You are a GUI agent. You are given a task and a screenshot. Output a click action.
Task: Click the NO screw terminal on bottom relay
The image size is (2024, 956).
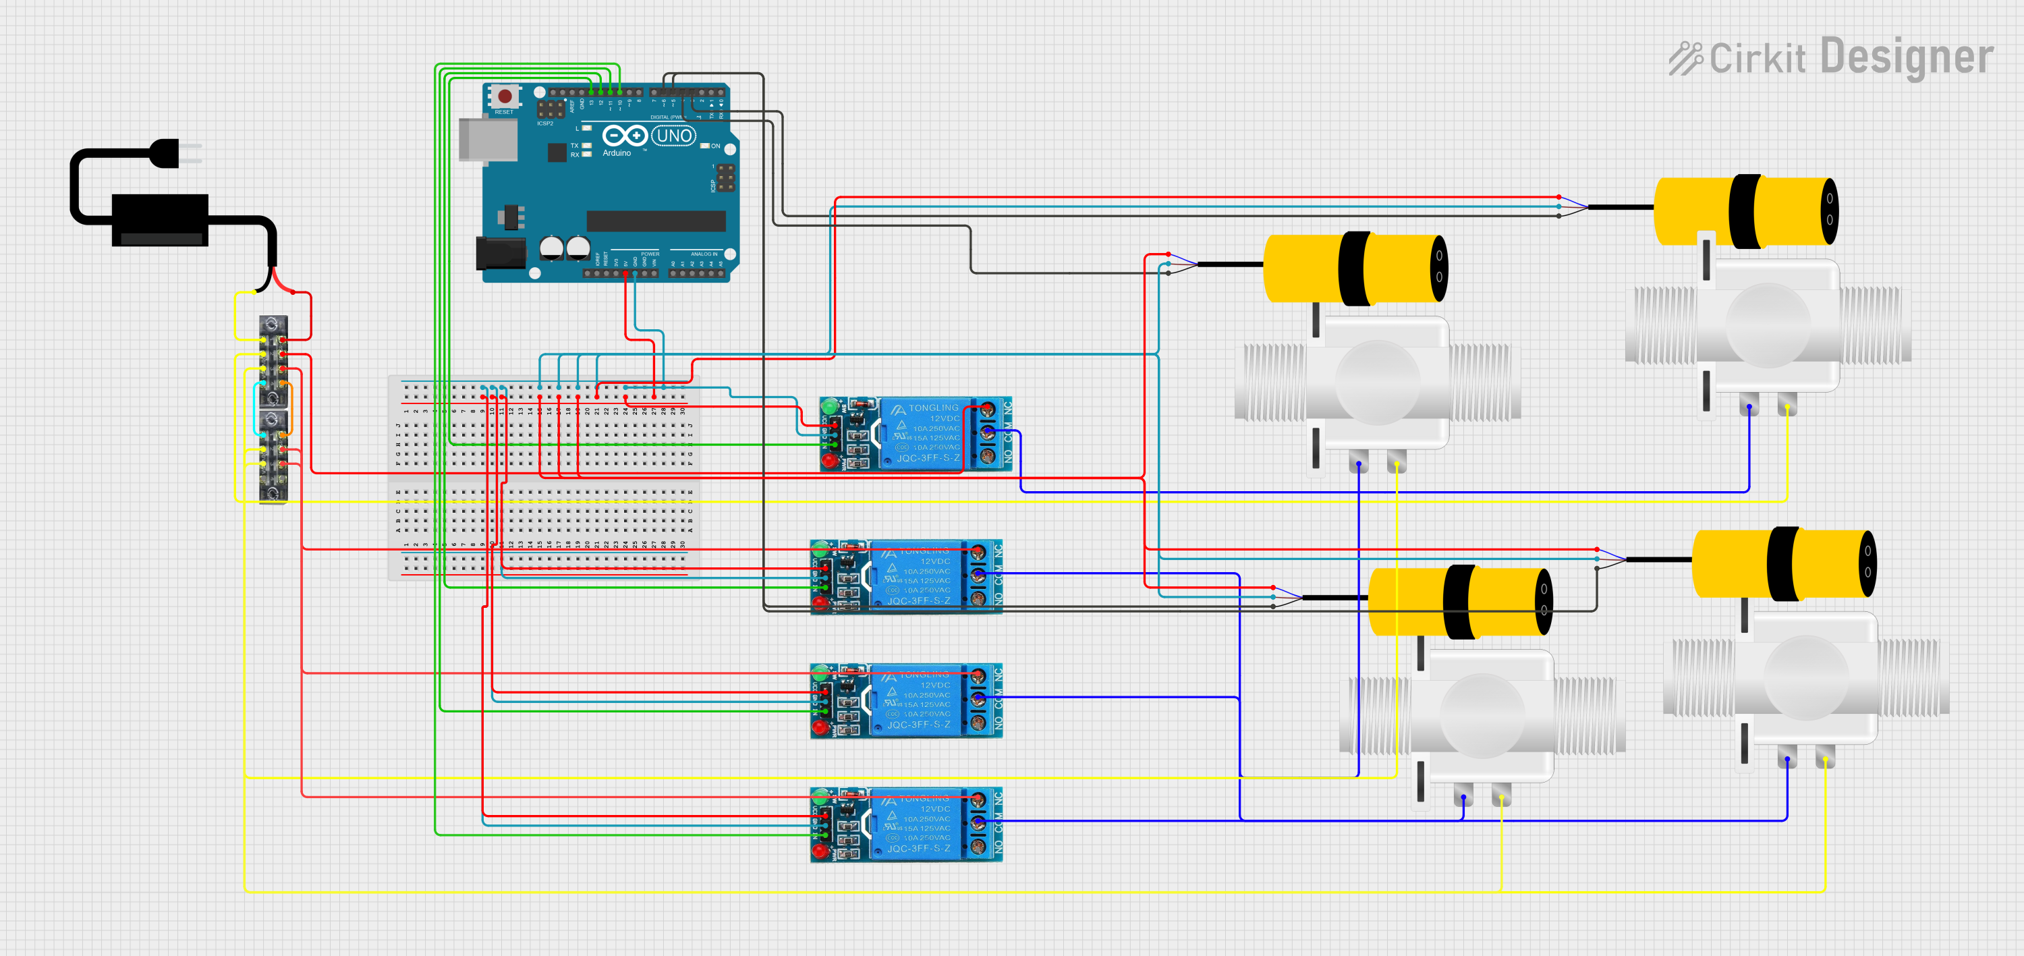[x=978, y=847]
